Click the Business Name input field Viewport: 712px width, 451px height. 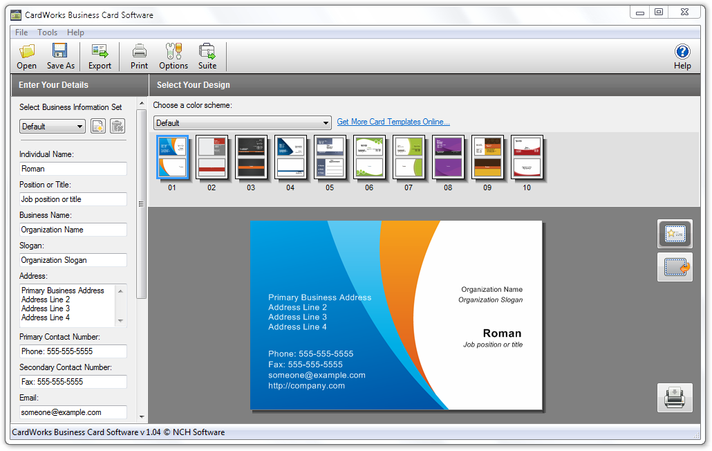(73, 230)
